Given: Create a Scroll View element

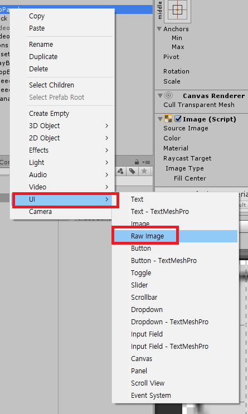Looking at the screenshot, I should [148, 383].
